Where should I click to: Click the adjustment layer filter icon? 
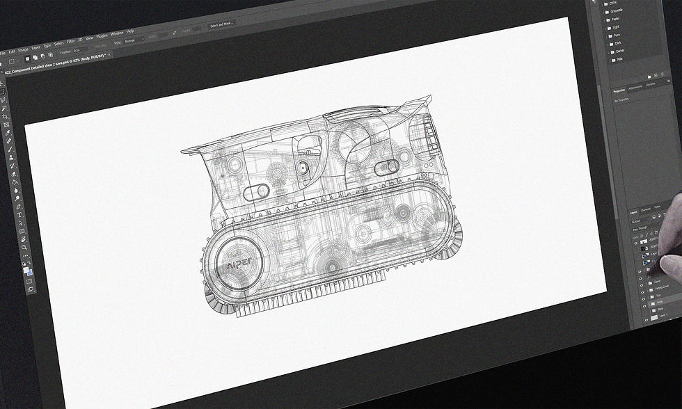tap(660, 216)
